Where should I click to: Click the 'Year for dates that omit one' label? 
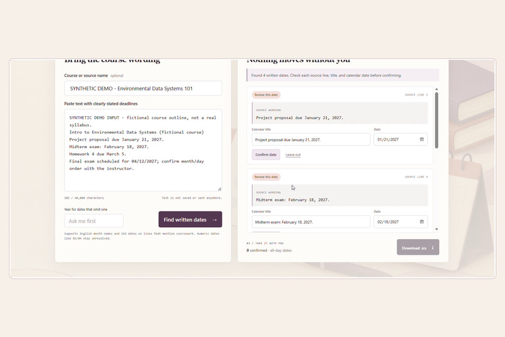[x=86, y=210]
